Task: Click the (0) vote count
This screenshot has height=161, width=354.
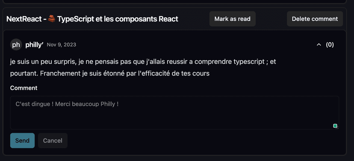Action: (x=330, y=45)
